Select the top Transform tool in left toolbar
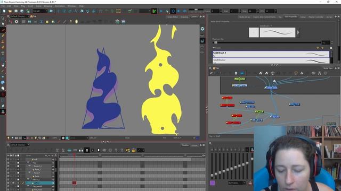 [x=3, y=18]
